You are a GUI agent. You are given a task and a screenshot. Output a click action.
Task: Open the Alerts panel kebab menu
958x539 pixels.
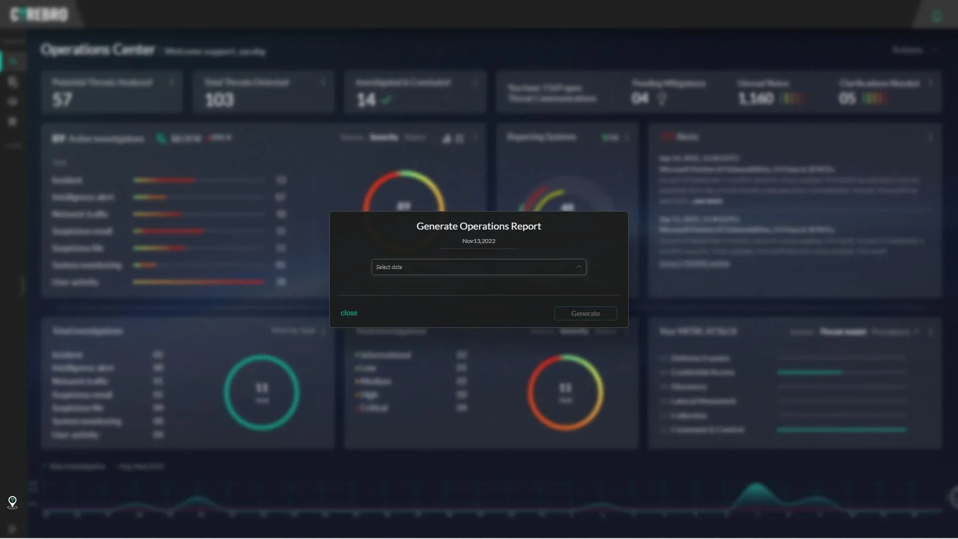(930, 137)
